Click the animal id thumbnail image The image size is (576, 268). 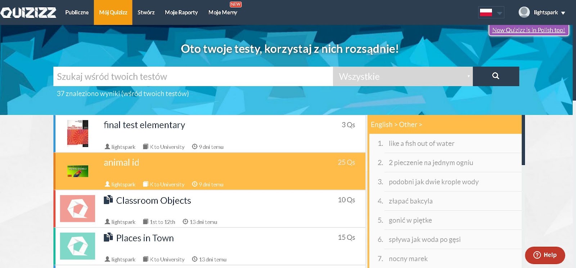[77, 171]
